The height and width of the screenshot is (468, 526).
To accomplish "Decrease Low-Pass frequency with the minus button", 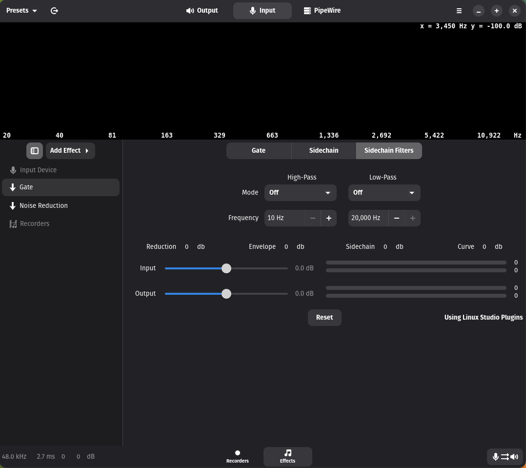I will pos(396,218).
